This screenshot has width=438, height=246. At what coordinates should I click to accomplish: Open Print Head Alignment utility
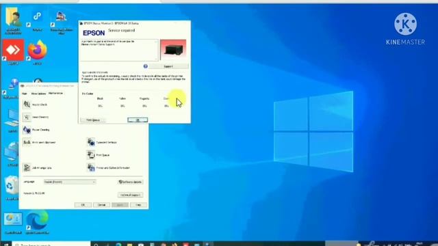39,142
